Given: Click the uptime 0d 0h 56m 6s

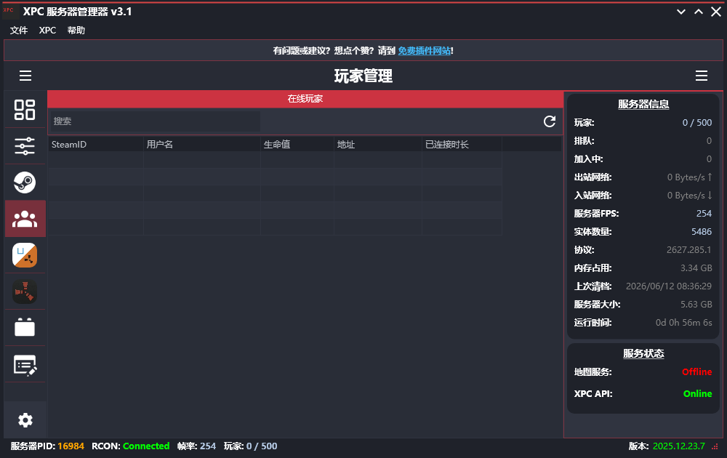Looking at the screenshot, I should point(683,322).
